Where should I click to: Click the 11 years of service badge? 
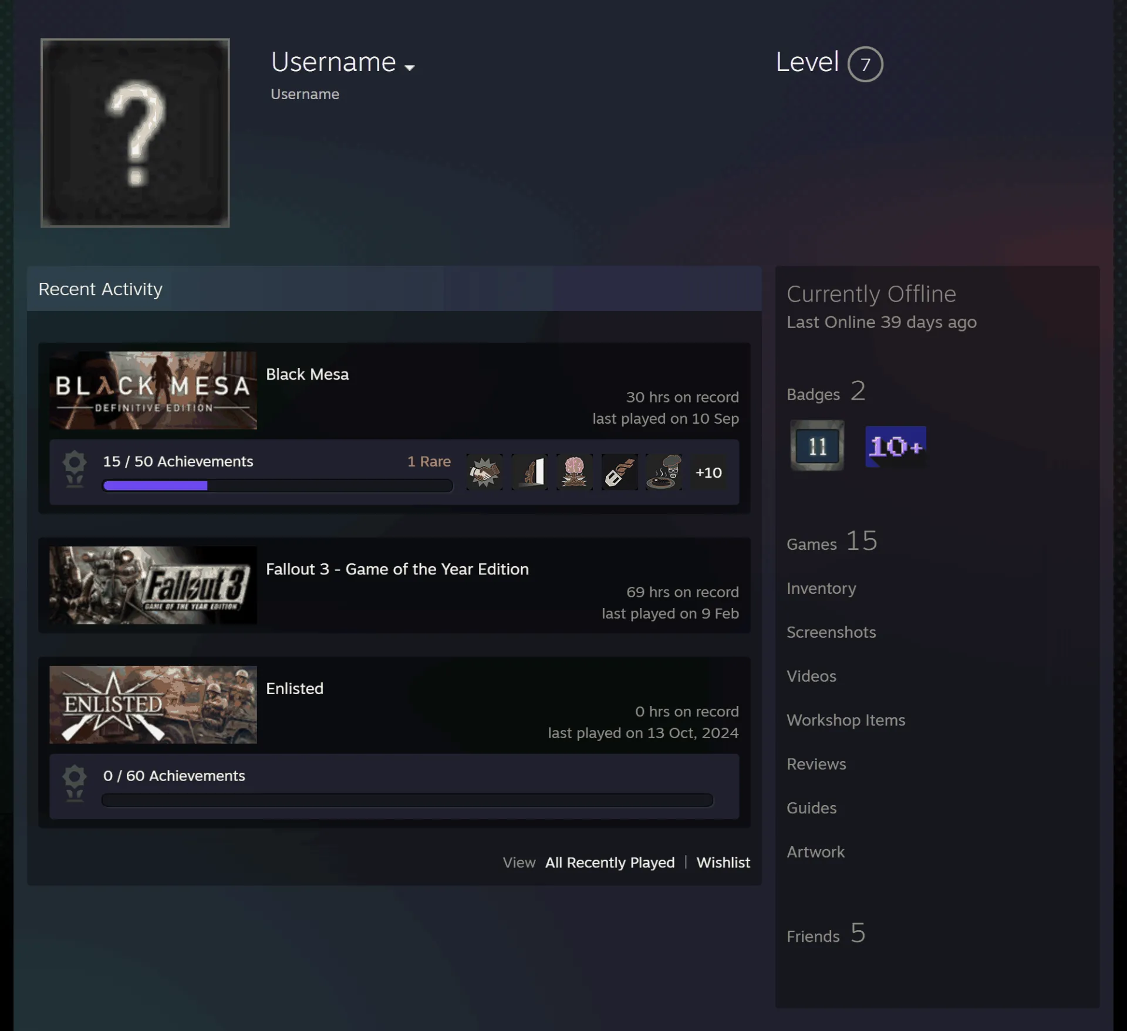817,446
